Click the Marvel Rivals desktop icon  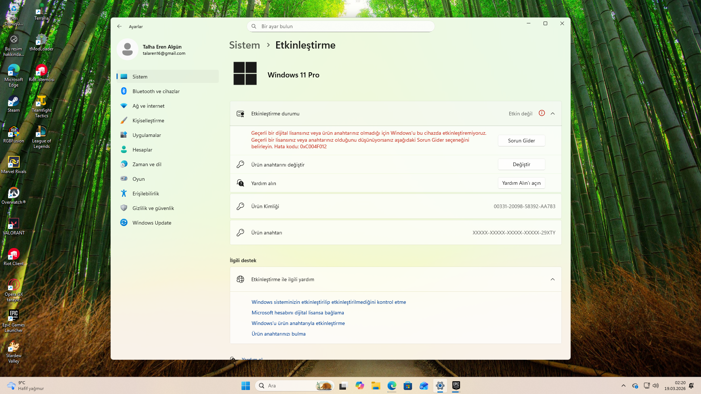click(x=14, y=165)
